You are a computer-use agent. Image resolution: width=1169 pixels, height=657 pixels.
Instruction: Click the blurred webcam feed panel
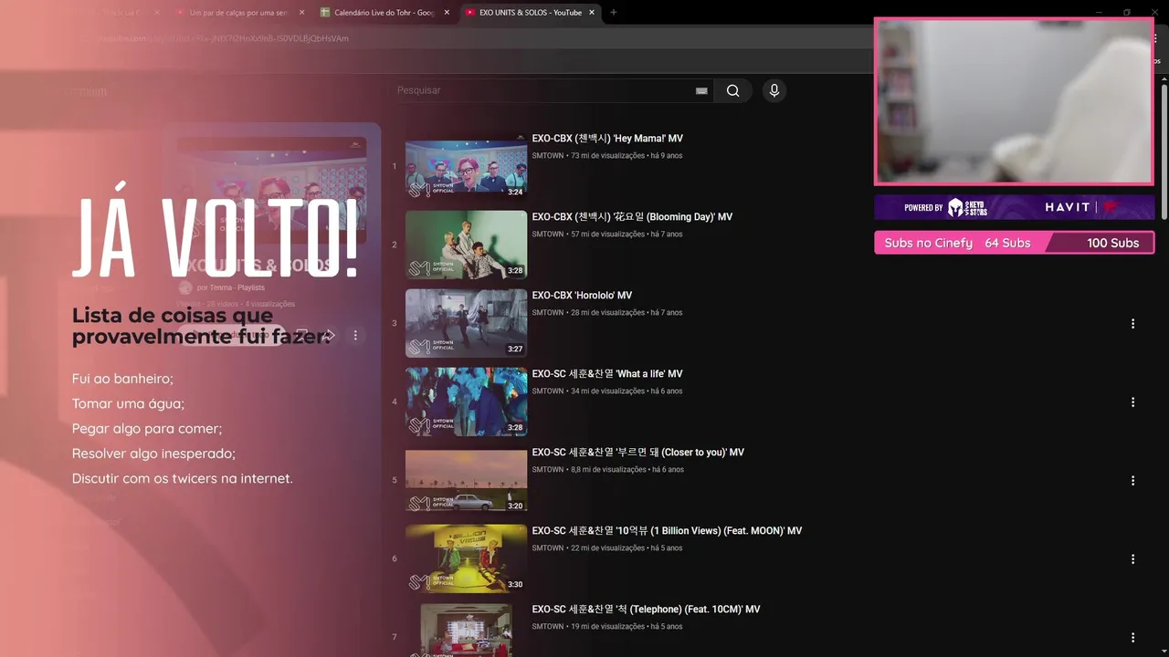[x=1014, y=101]
